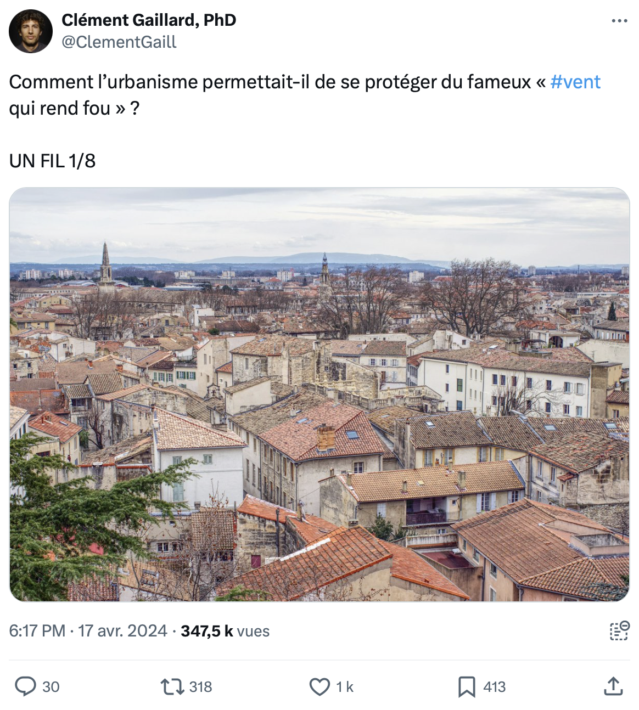The image size is (639, 710).
Task: Click the reply speech bubble icon
Action: pos(25,686)
